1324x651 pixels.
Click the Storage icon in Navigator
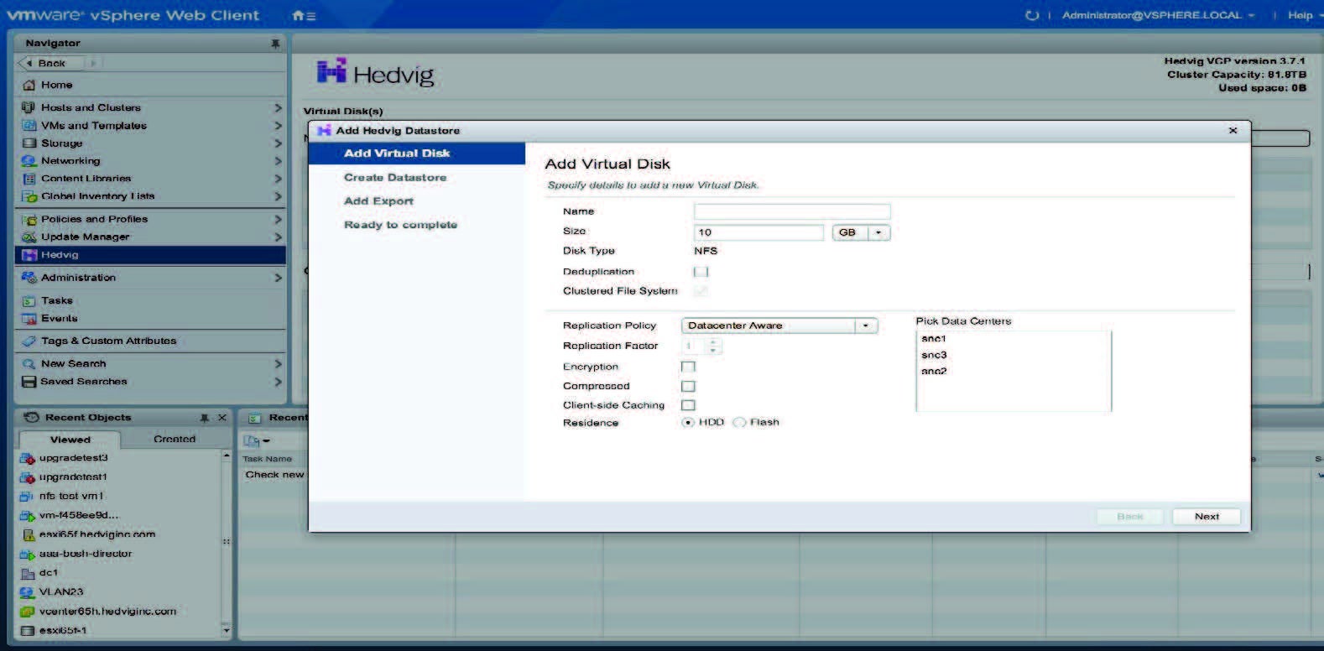[x=29, y=143]
